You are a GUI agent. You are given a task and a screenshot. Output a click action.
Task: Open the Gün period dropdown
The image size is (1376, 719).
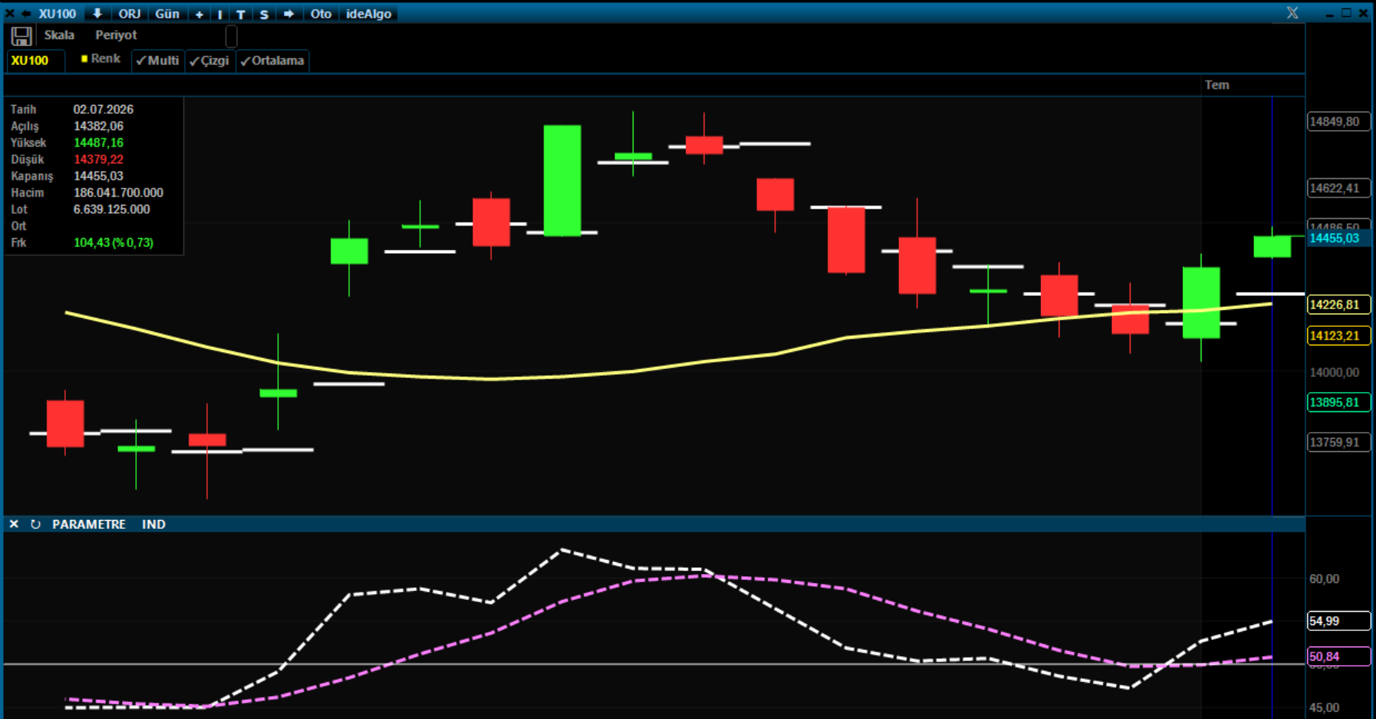167,14
